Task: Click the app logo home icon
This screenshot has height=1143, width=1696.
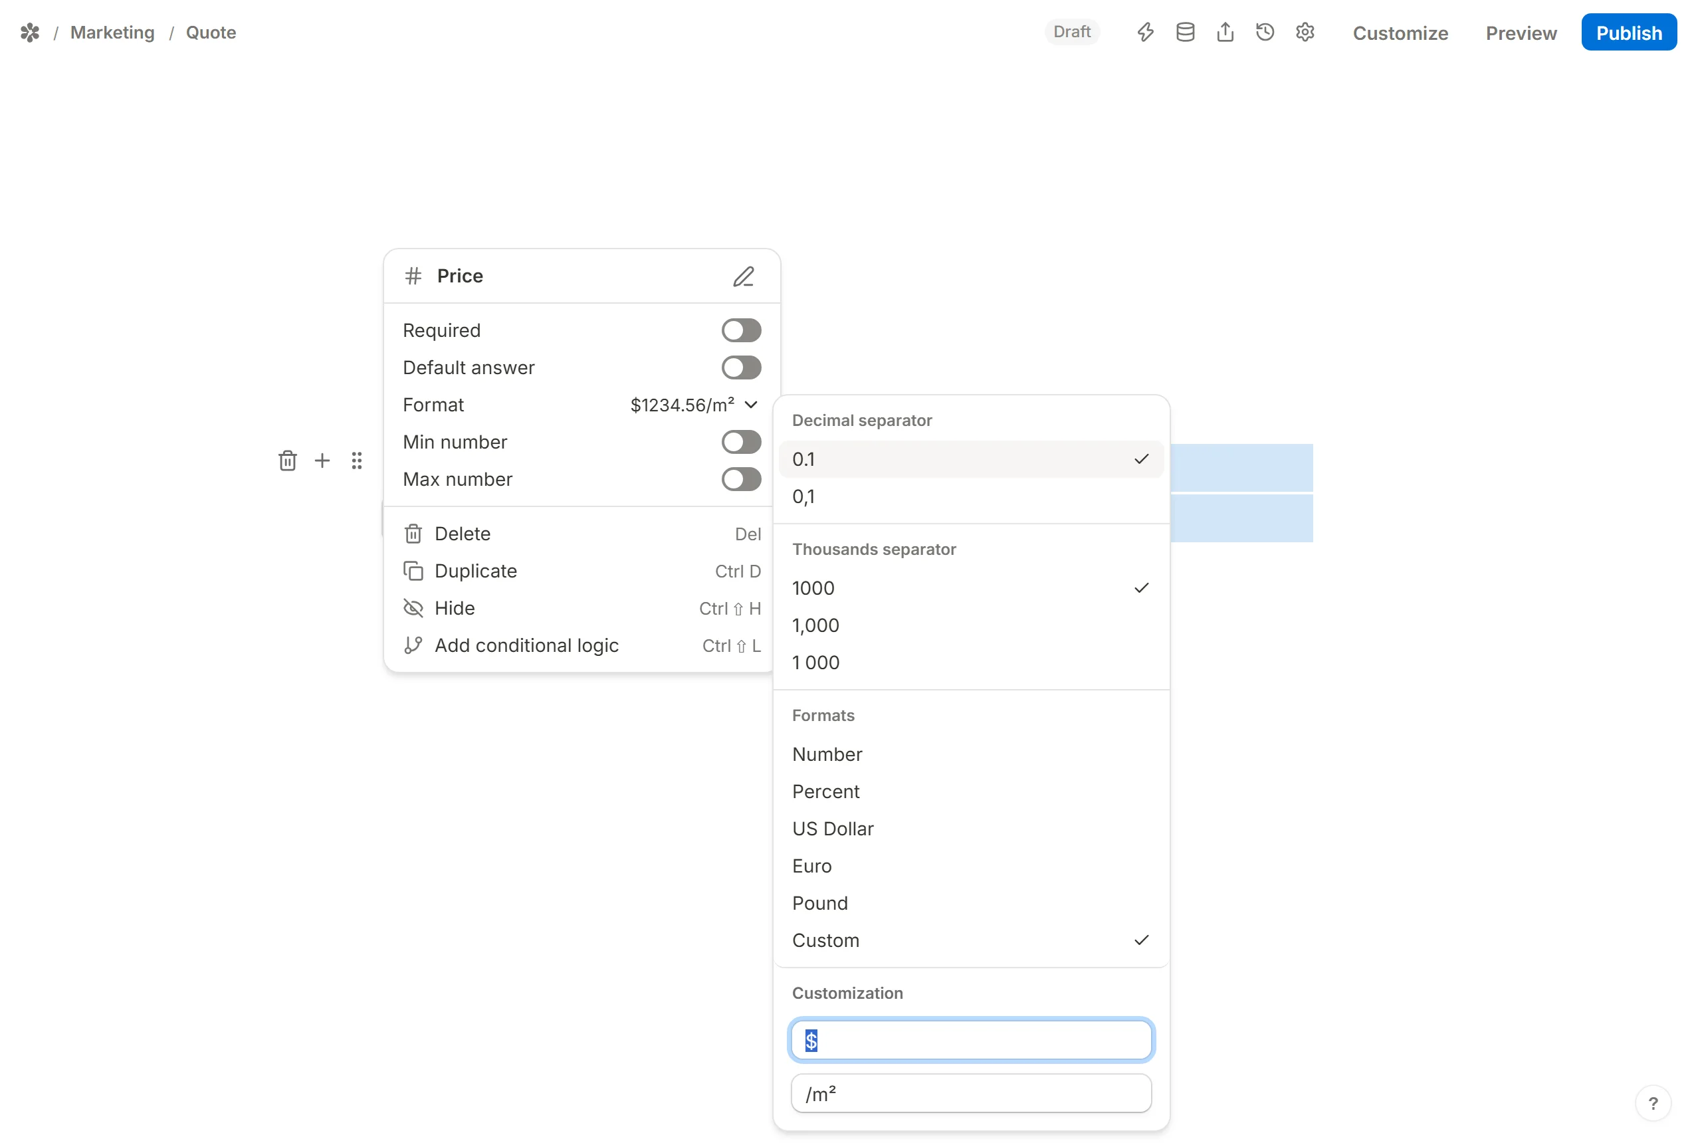Action: (x=30, y=33)
